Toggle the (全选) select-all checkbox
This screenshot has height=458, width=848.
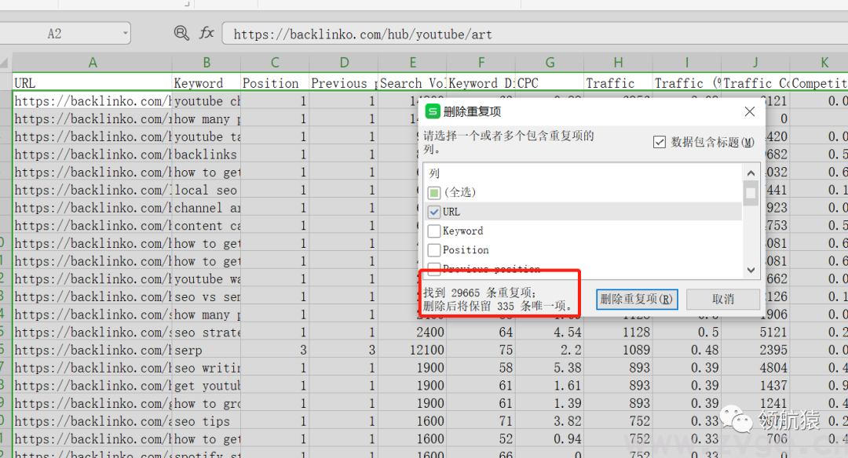[x=434, y=192]
